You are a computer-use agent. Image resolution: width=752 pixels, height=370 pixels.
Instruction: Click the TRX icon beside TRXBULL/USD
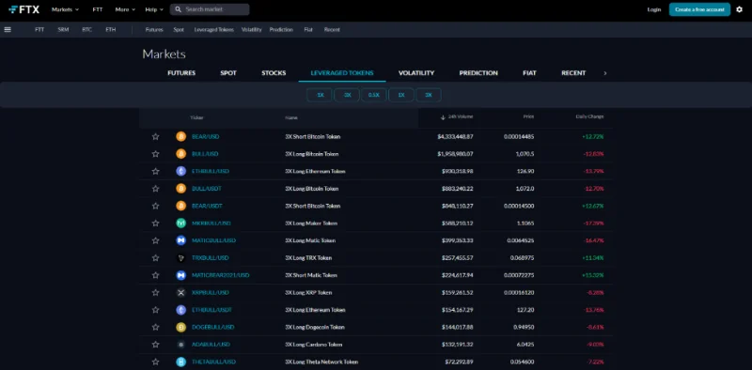tap(180, 258)
